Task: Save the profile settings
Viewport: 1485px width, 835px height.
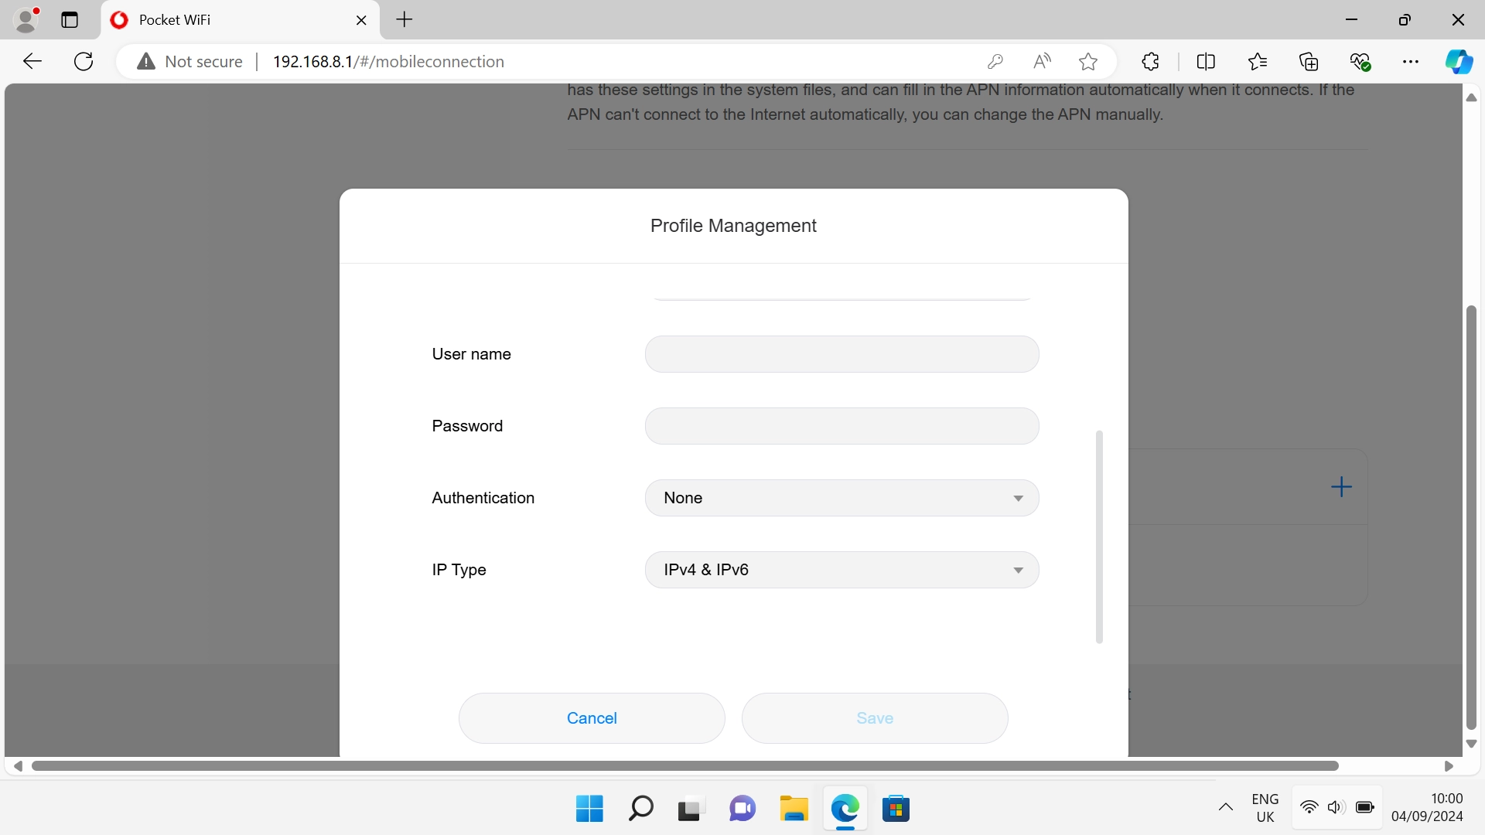Action: 875,717
